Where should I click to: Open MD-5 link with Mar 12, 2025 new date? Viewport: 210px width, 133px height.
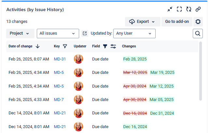(59, 86)
